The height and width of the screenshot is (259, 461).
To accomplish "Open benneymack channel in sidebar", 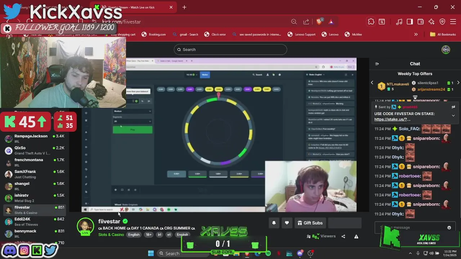I will (x=34, y=233).
